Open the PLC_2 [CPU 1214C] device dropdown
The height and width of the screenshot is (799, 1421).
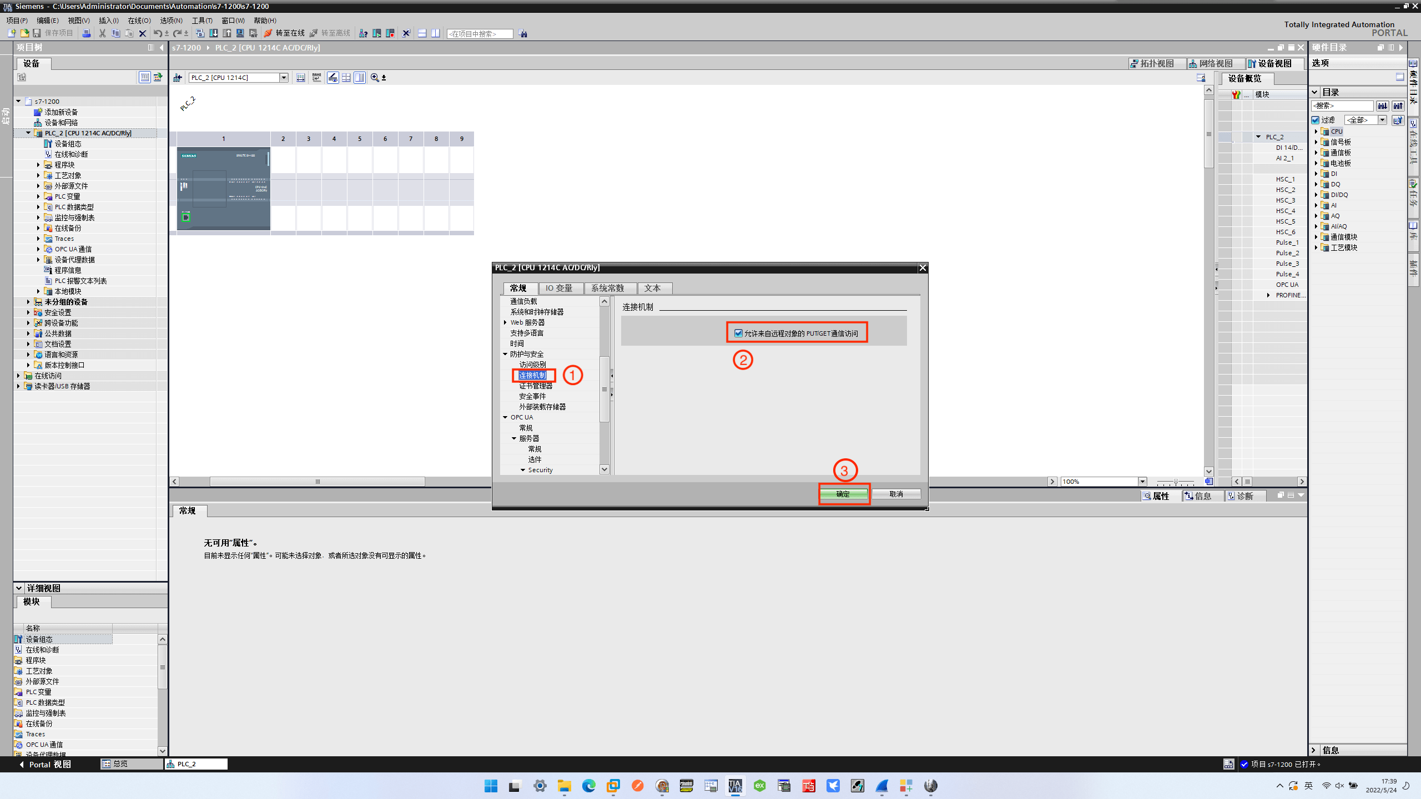284,77
